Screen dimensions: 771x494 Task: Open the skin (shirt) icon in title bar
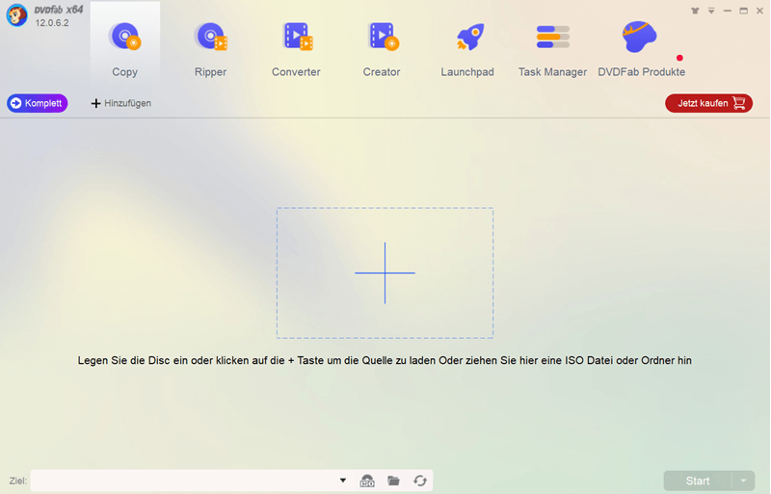pos(695,11)
